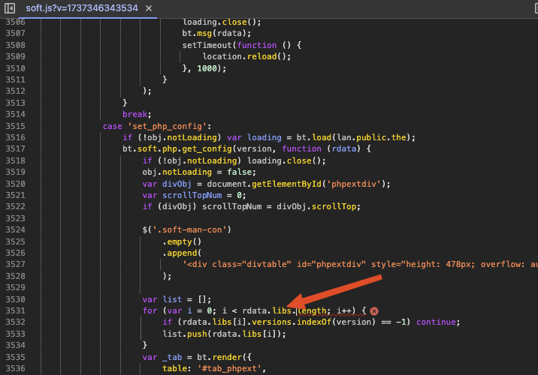538x375 pixels.
Task: Click bt.render on line 3535
Action: click(219, 357)
